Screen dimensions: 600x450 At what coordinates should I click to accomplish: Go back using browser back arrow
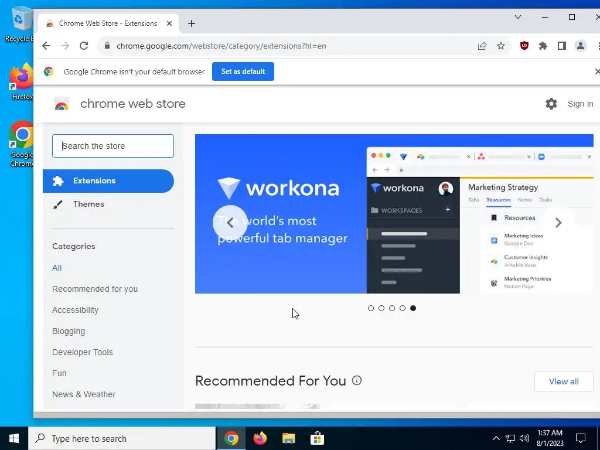tap(46, 46)
